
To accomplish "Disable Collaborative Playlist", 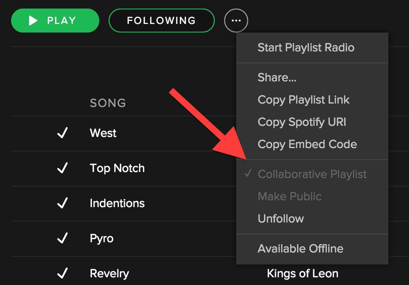I will click(x=312, y=174).
